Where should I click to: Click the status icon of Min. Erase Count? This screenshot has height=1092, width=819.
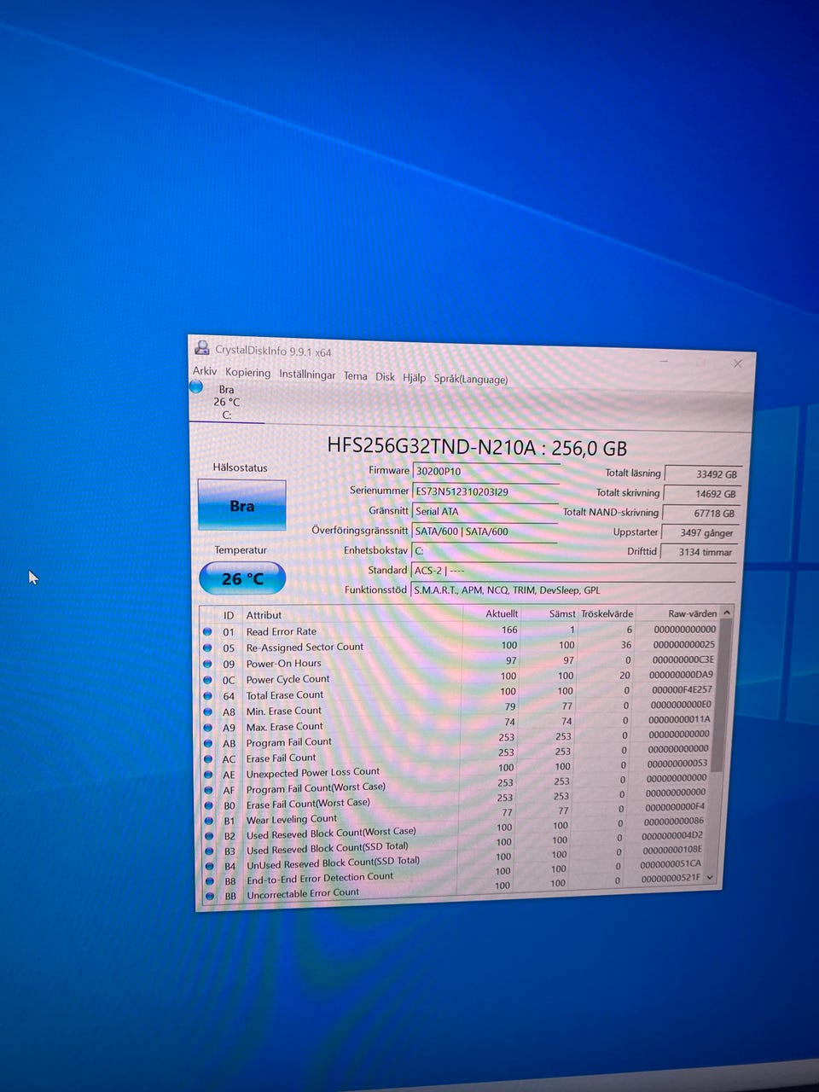pos(207,712)
